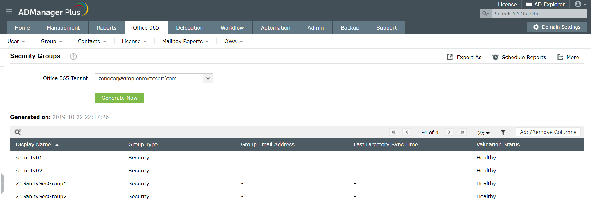Select the security02 row name
This screenshot has width=591, height=205.
[29, 171]
